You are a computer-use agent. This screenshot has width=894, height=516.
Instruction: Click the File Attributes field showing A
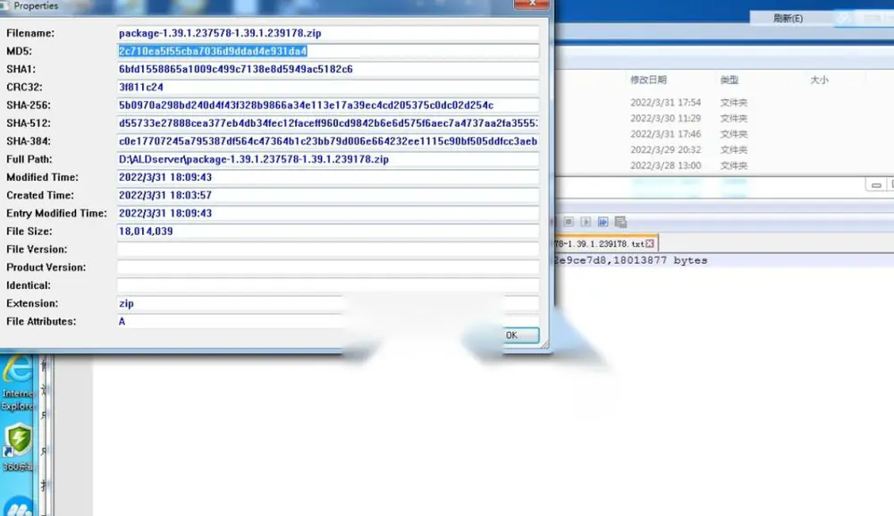coord(328,322)
